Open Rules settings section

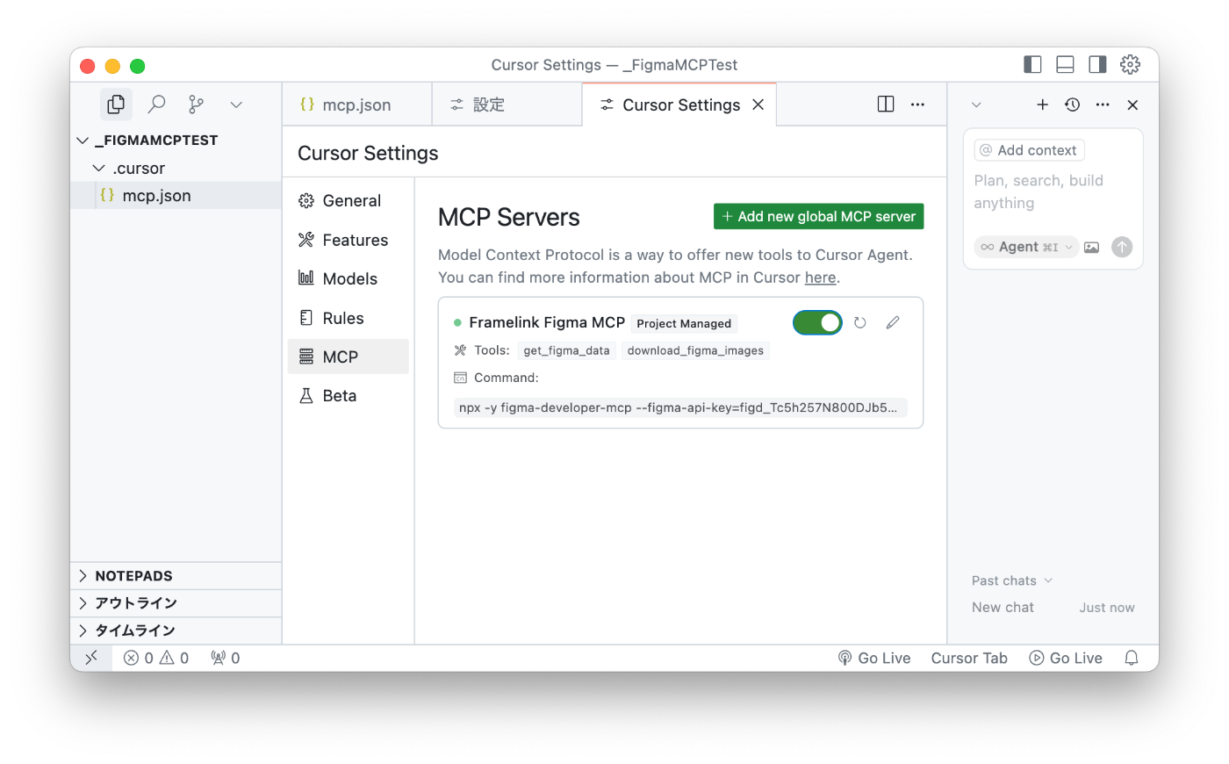pos(349,318)
